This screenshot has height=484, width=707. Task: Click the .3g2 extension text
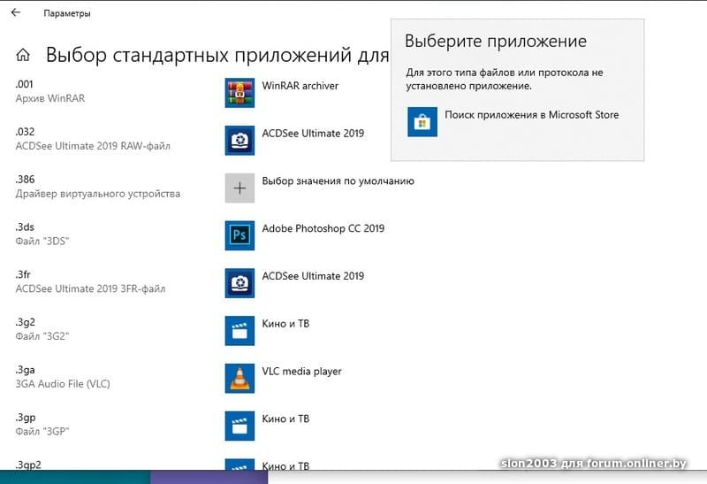(26, 322)
